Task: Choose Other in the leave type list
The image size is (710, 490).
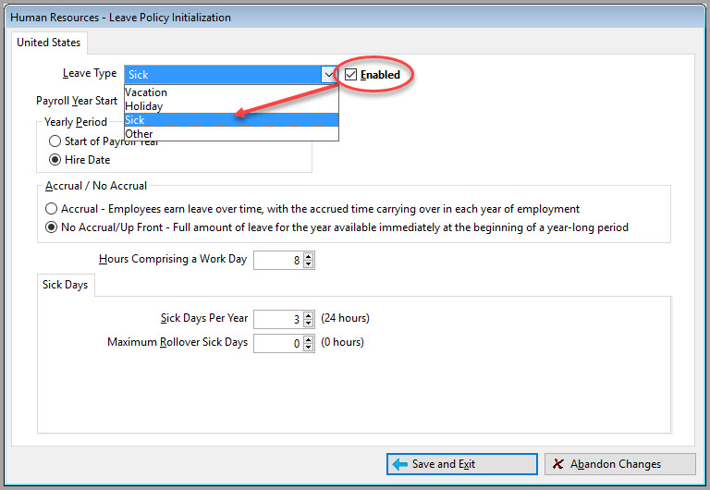Action: (x=231, y=134)
